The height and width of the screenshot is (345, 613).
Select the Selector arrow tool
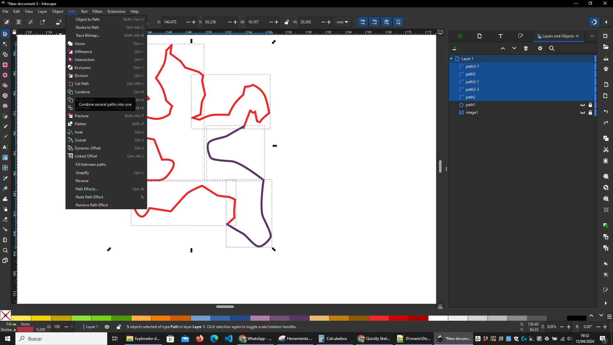tap(5, 34)
